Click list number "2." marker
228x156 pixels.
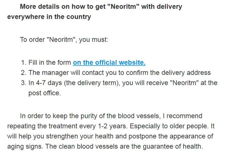(x=24, y=73)
